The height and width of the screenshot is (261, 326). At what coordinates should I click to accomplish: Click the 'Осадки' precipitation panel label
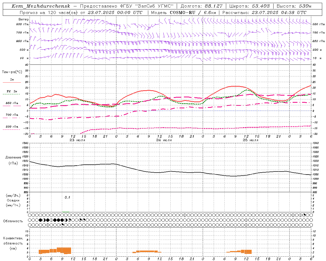pos(13,200)
